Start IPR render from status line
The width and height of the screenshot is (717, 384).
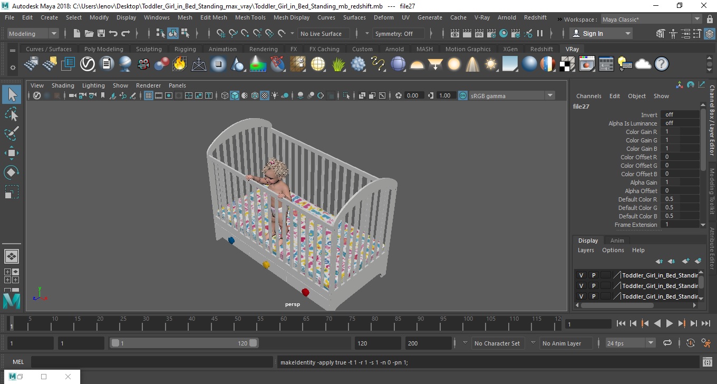[479, 33]
